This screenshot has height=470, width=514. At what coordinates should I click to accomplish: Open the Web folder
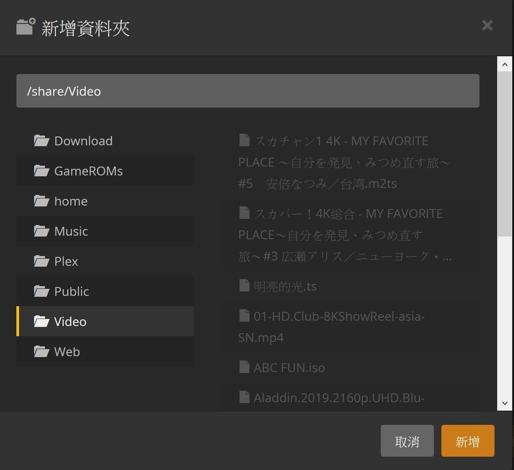click(x=105, y=351)
